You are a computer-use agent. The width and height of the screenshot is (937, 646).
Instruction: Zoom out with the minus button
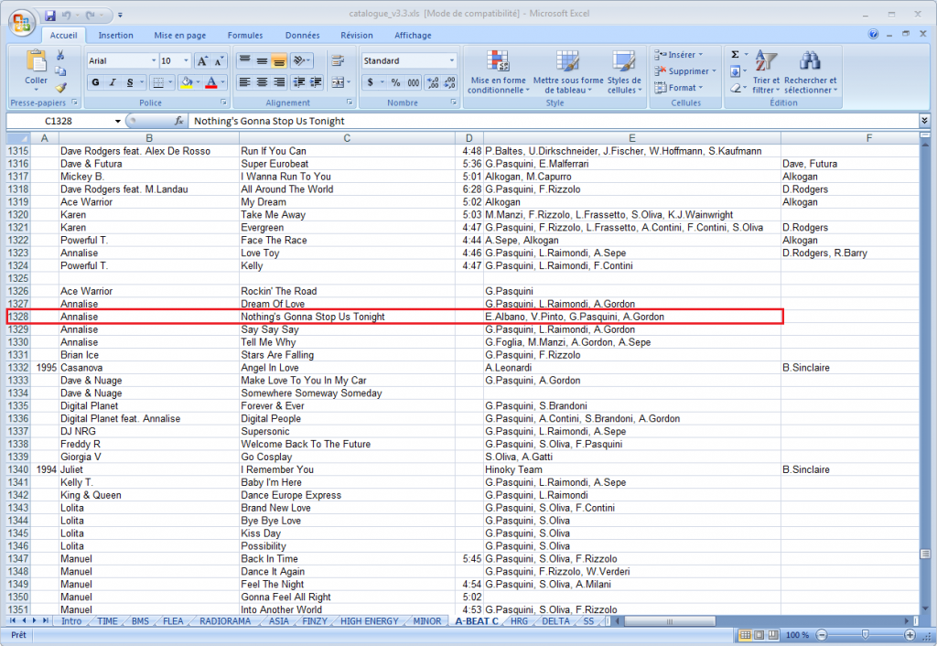tap(822, 635)
